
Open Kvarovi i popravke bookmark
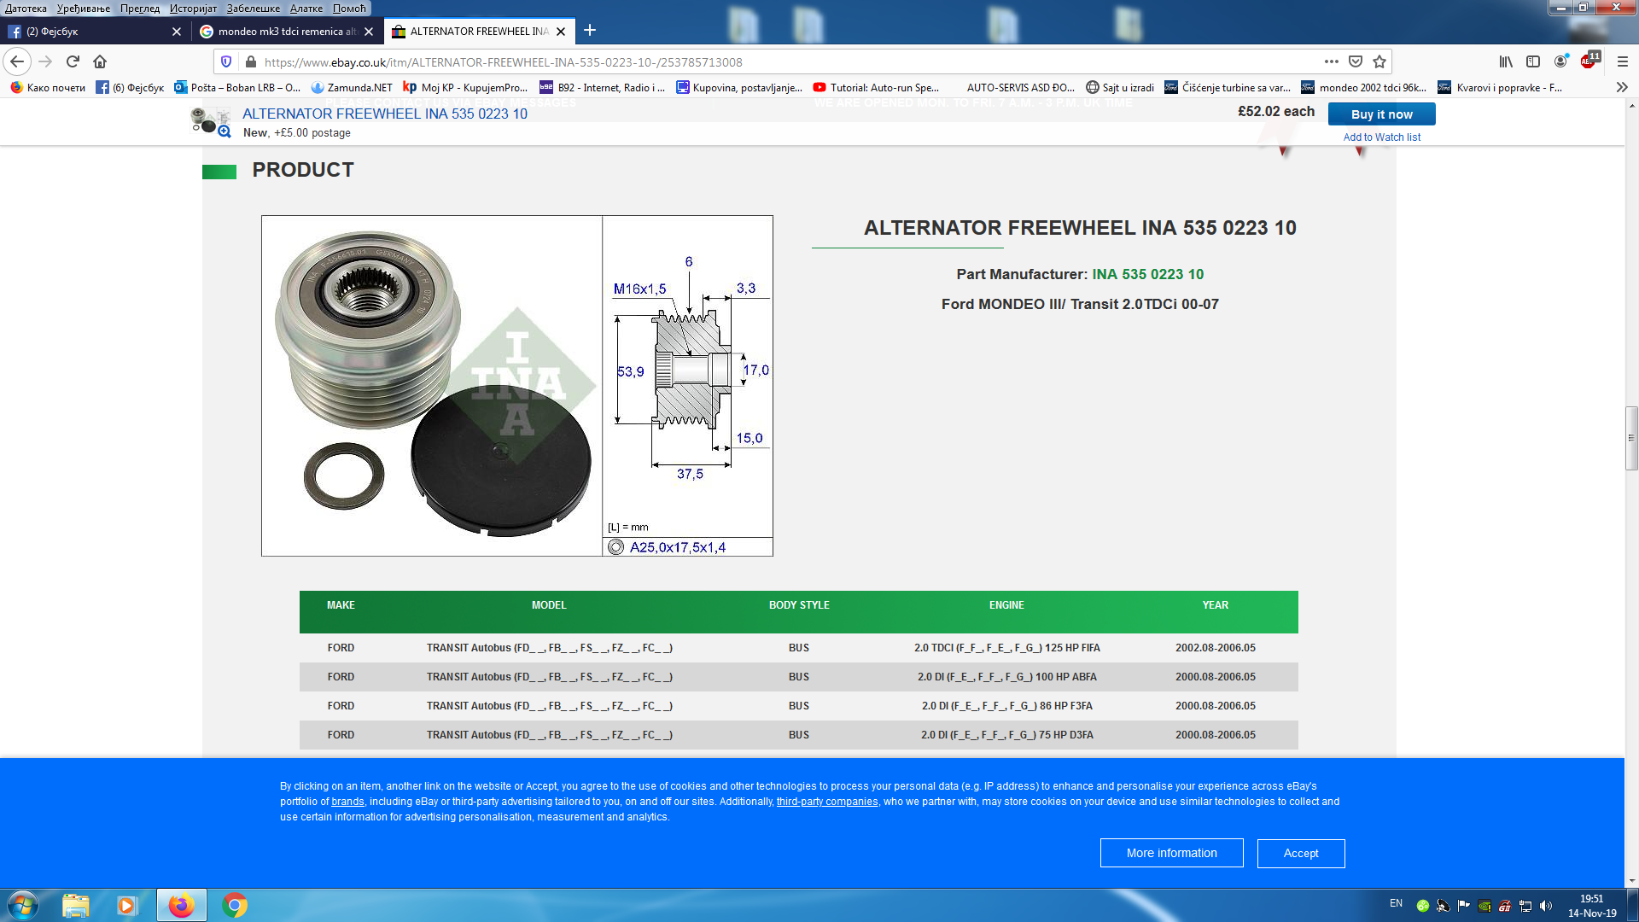pos(1501,87)
